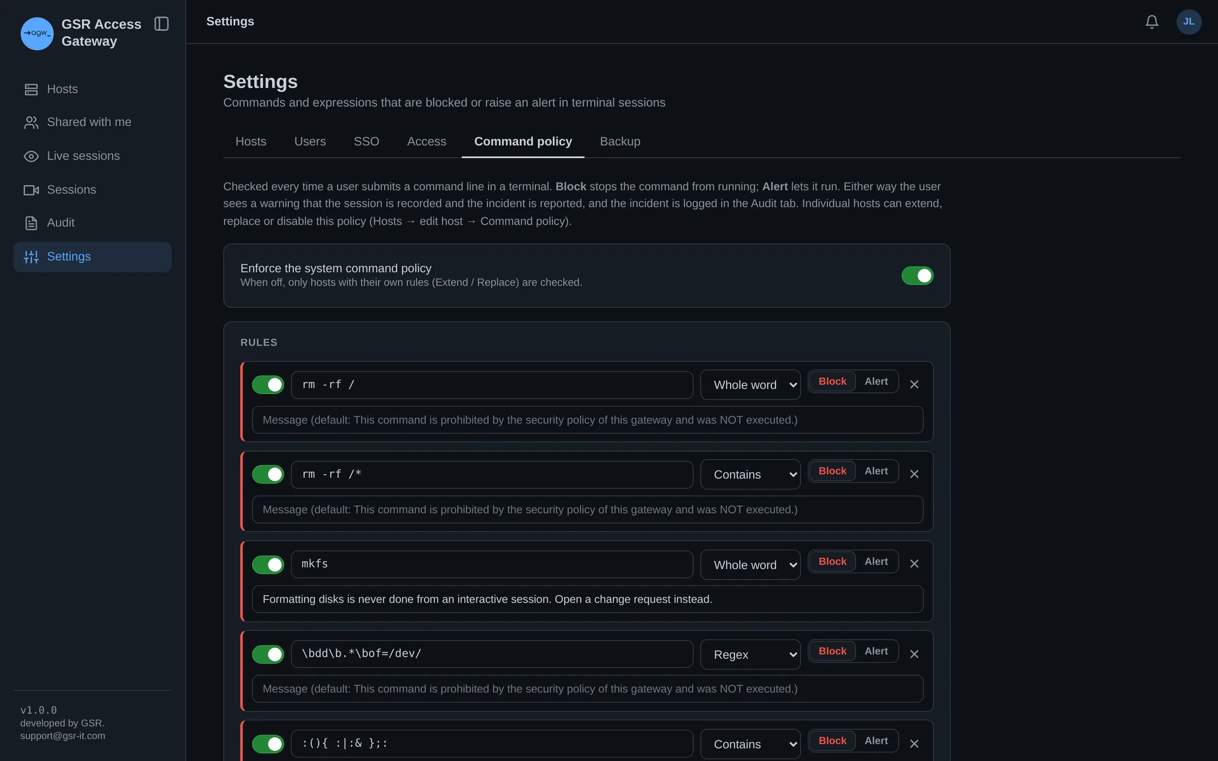Set 'rm -rf /*' rule to Block
1218x761 pixels.
[832, 471]
